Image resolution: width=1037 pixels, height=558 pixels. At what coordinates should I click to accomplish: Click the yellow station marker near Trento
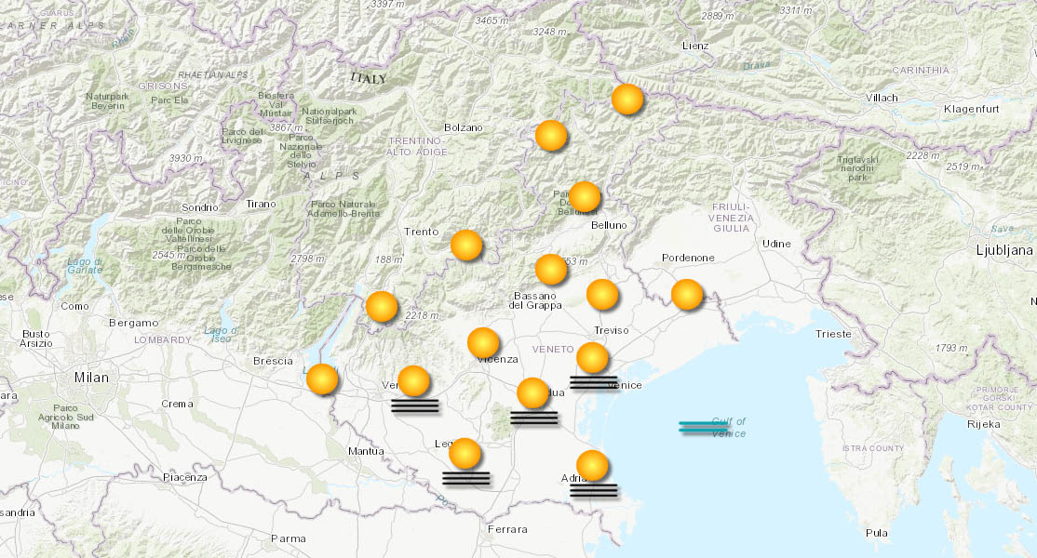pos(465,244)
